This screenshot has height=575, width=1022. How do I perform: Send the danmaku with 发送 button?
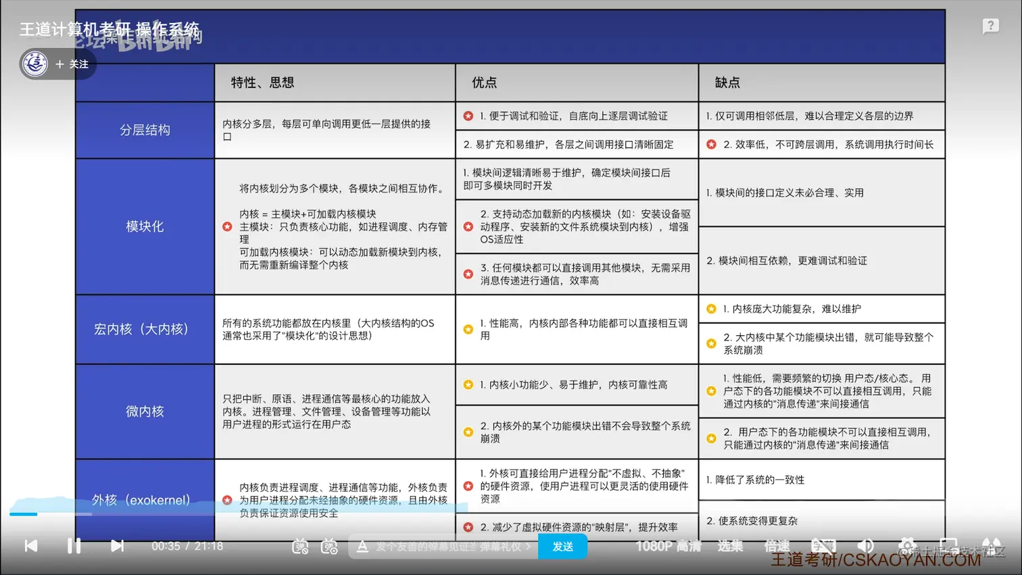[562, 546]
